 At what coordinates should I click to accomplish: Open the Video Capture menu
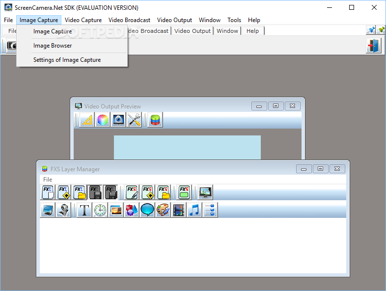83,20
